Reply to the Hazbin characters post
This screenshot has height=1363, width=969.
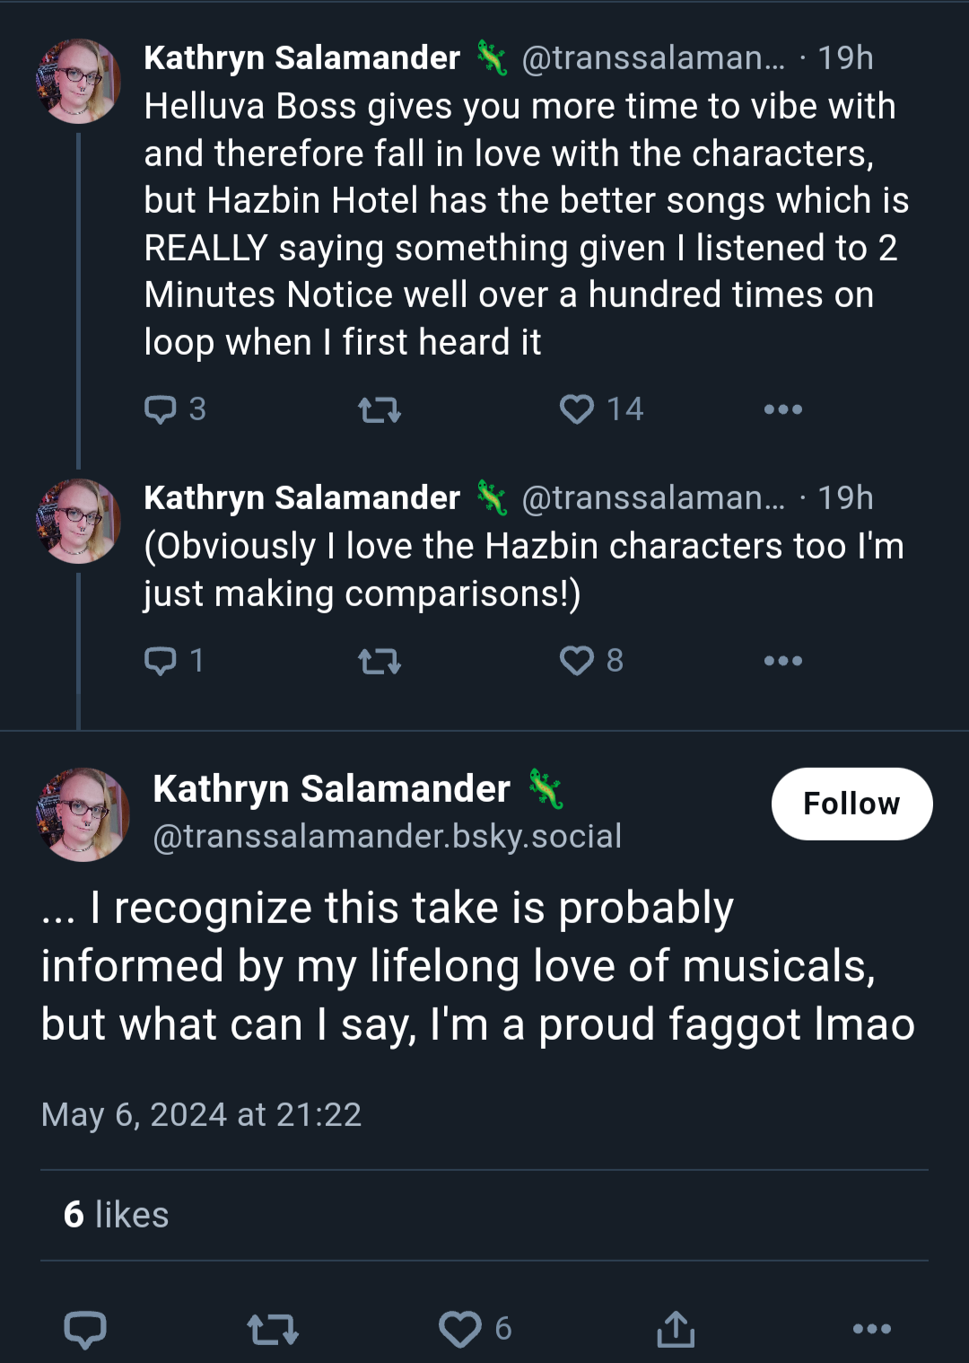tap(174, 661)
